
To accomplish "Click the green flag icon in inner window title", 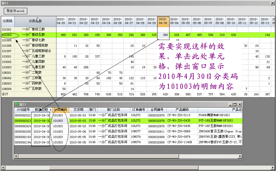I will click(16, 105).
